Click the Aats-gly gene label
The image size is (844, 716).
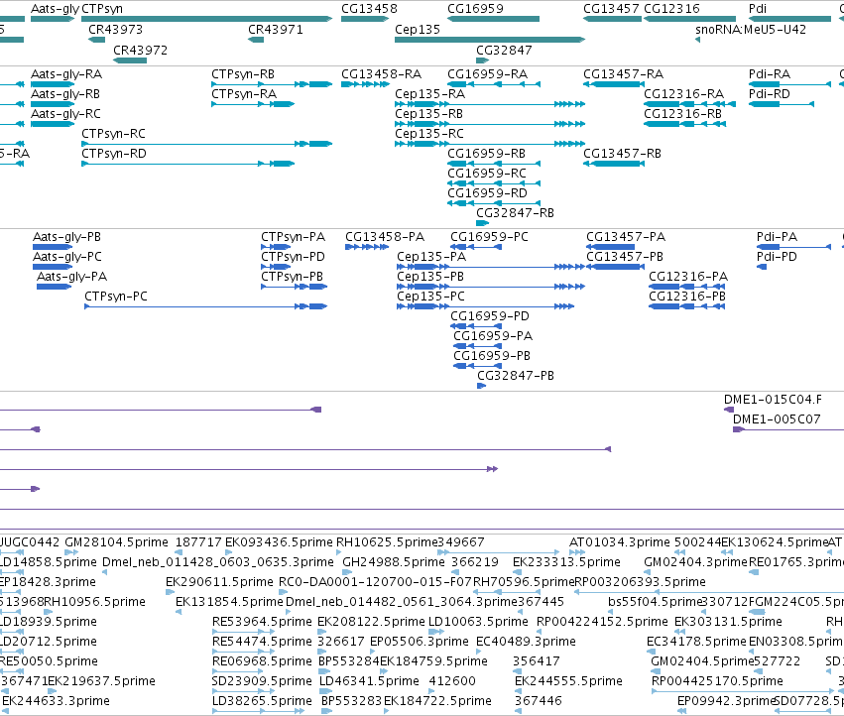56,9
